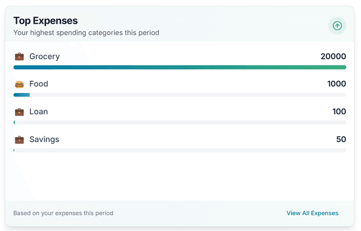Screen dimensions: 361x231
Task: Click the Savings briefcase icon
Action: pos(19,140)
